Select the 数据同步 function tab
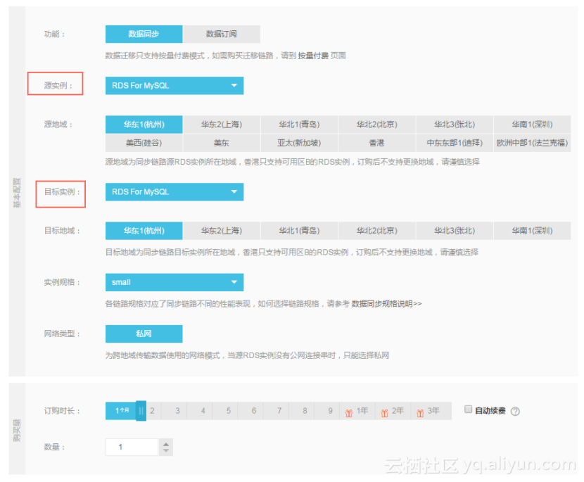The height and width of the screenshot is (482, 584). click(144, 34)
